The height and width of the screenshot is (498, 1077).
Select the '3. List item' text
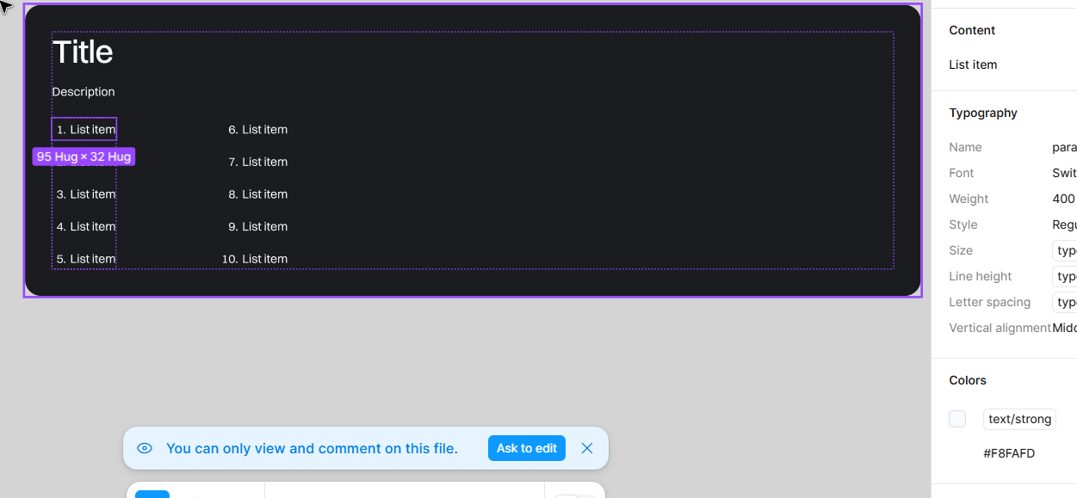tap(86, 194)
